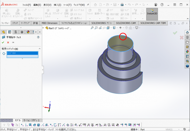This screenshot has width=190, height=131.
Task: Pin the menu bar with the pin icon
Action: pyautogui.click(x=88, y=5)
